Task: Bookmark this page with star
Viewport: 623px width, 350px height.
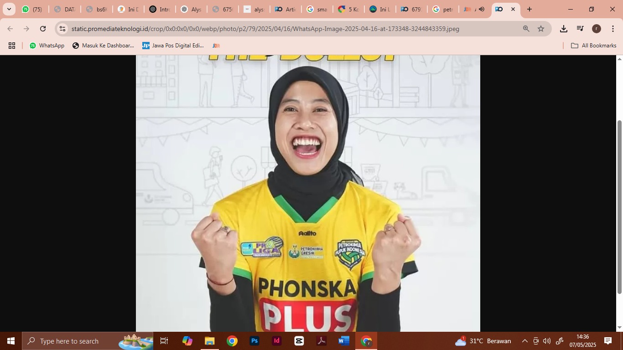Action: tap(541, 29)
